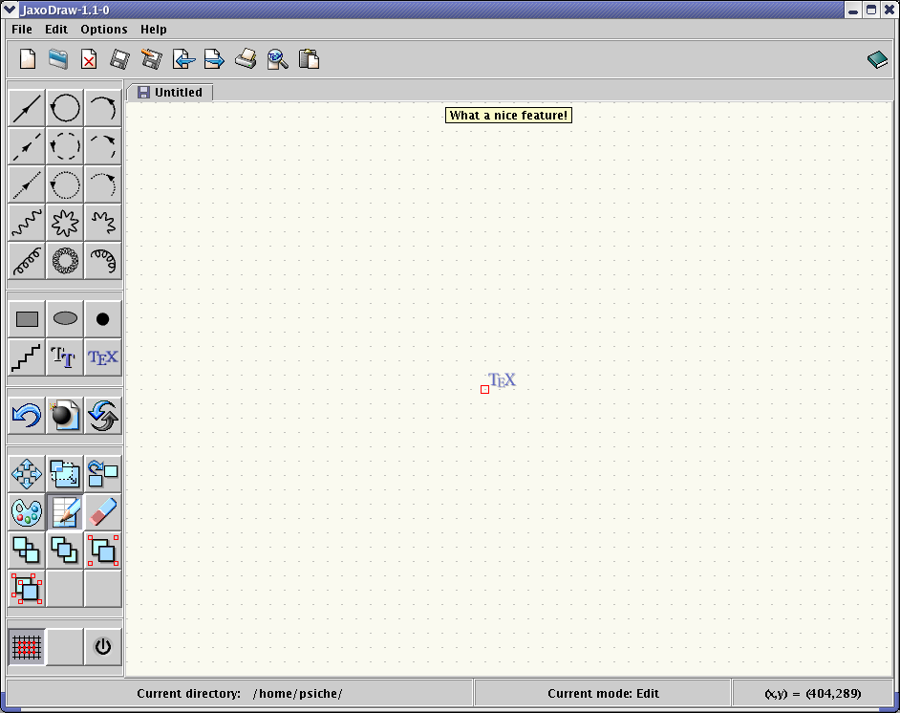Viewport: 900px width, 713px height.
Task: Click the Current mode: Edit status text
Action: pos(603,694)
